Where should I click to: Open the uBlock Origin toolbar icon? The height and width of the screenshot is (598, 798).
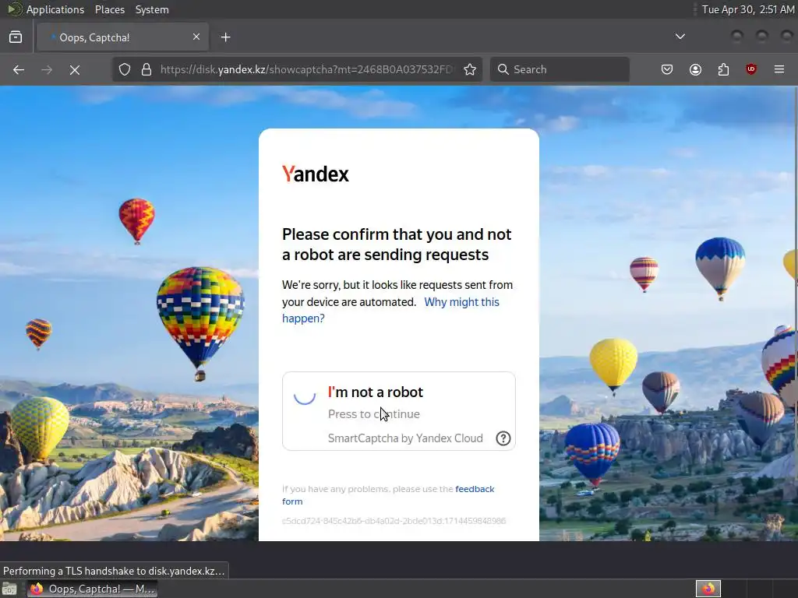[751, 69]
